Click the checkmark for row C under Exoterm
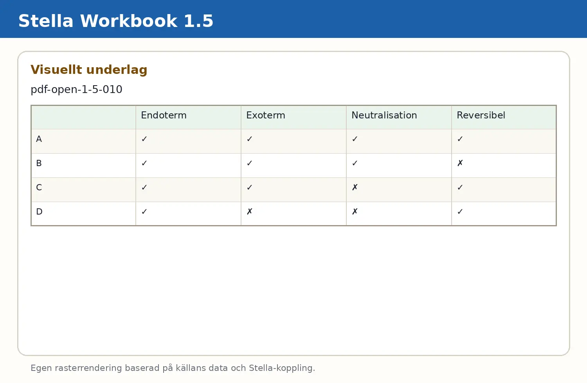Screen dimensions: 587x383 pyautogui.click(x=250, y=187)
